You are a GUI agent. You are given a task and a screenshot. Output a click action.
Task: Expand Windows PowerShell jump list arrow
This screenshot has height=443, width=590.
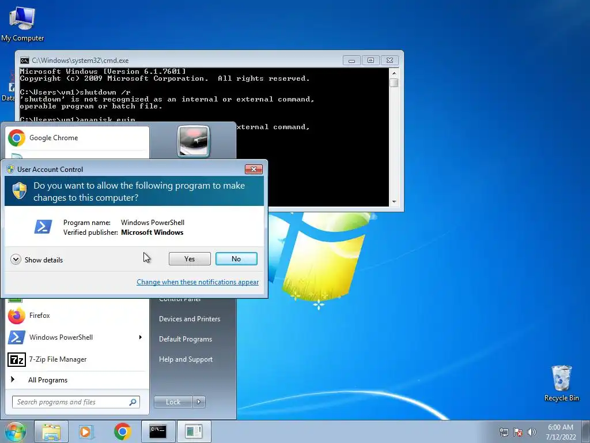click(141, 337)
